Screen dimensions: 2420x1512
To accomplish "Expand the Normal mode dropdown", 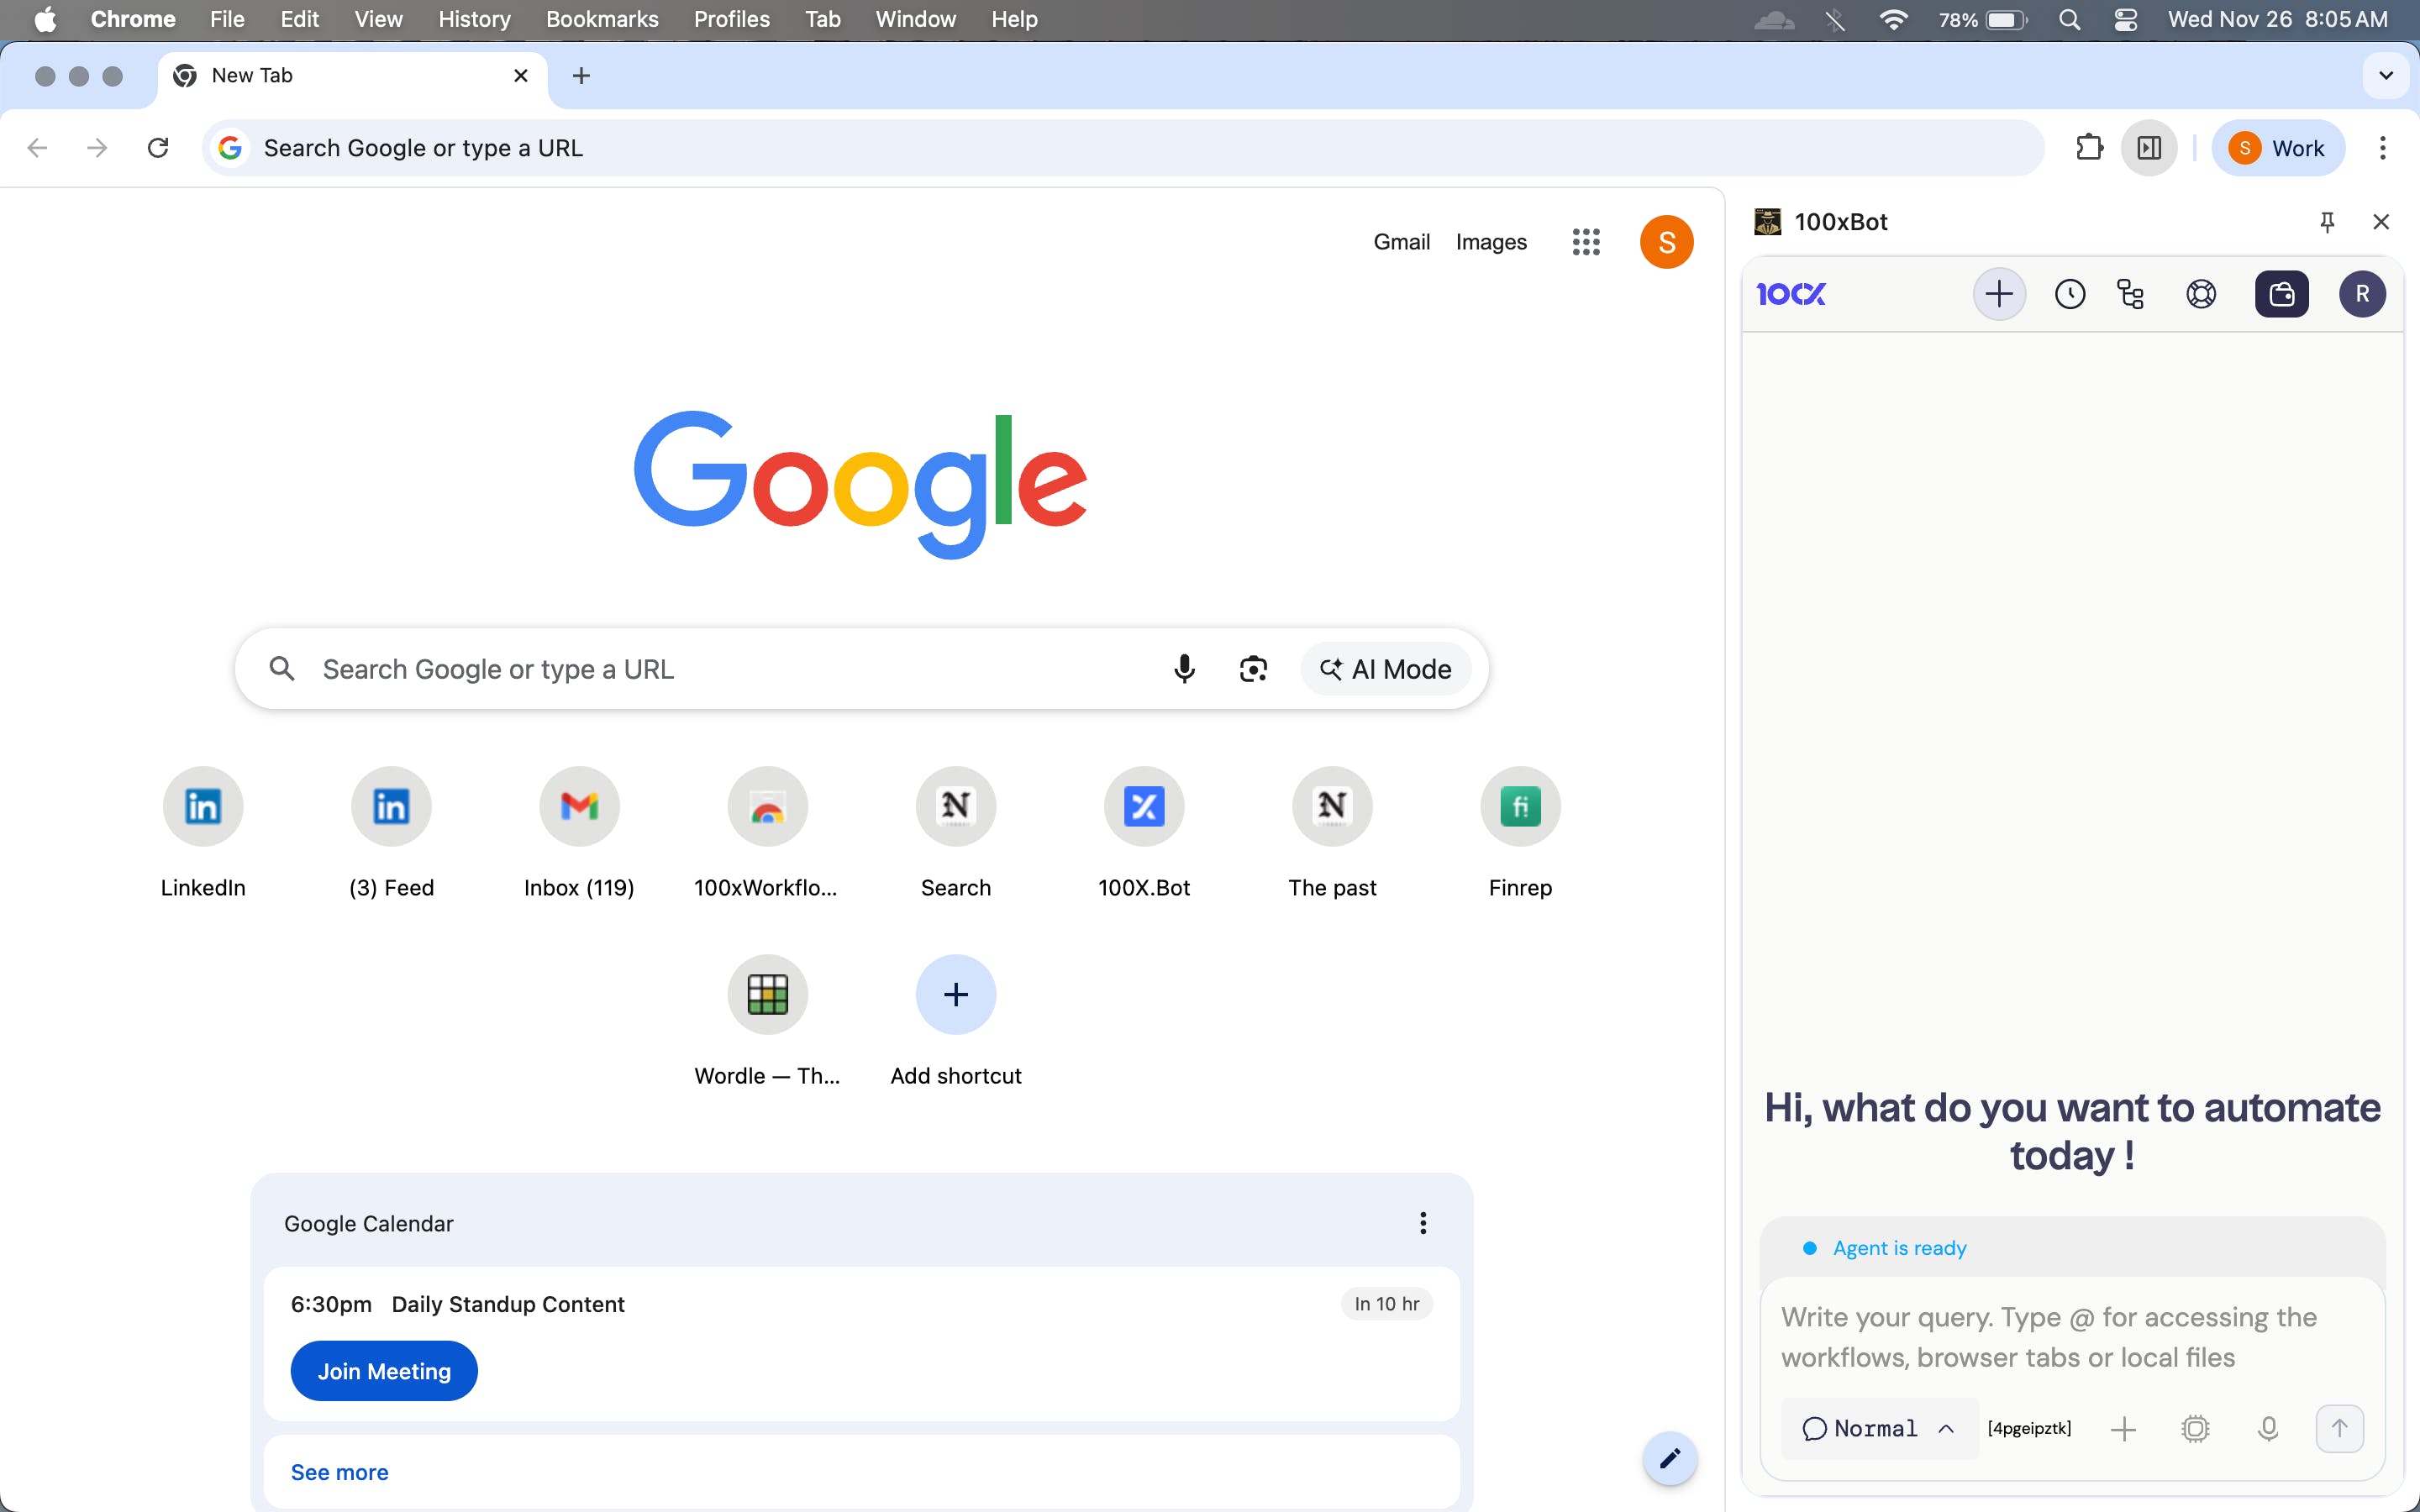I will 1877,1428.
